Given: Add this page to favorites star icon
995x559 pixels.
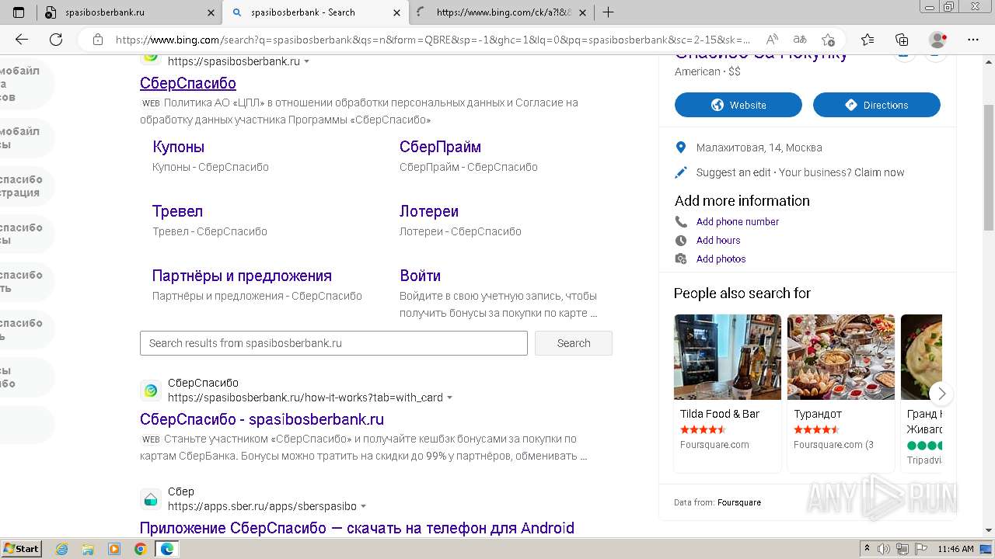Looking at the screenshot, I should (828, 40).
